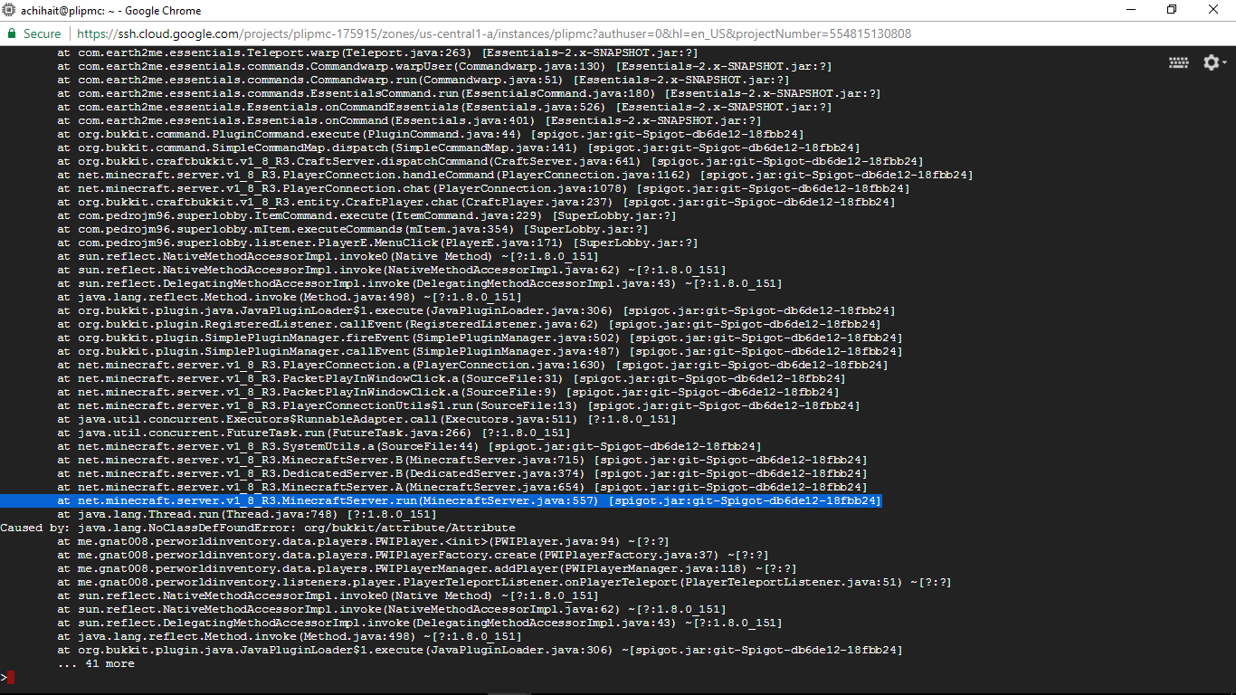Restore down the Chrome window
Image resolution: width=1236 pixels, height=695 pixels.
1172,10
